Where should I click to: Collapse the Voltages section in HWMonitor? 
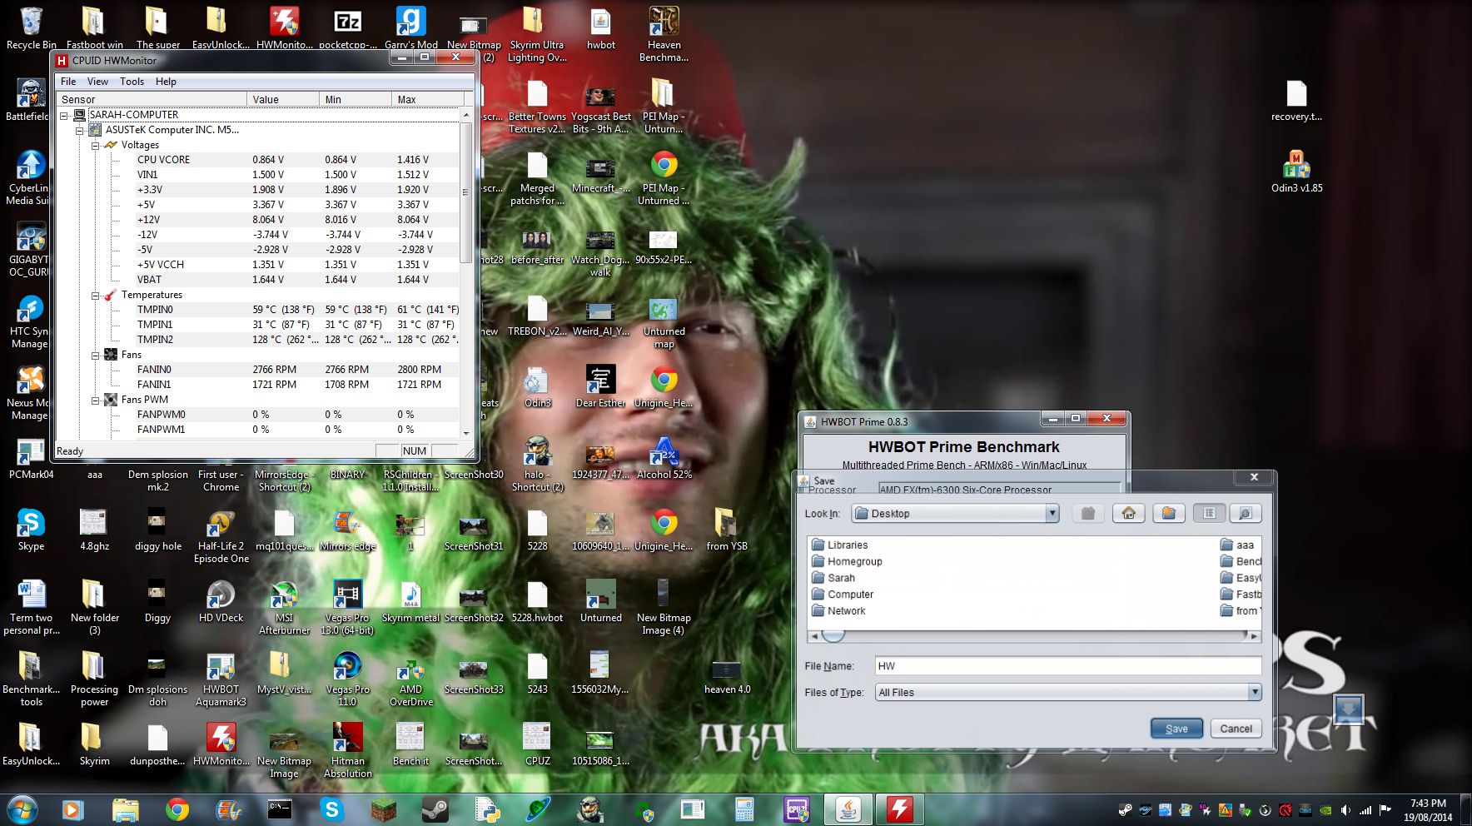[96, 146]
